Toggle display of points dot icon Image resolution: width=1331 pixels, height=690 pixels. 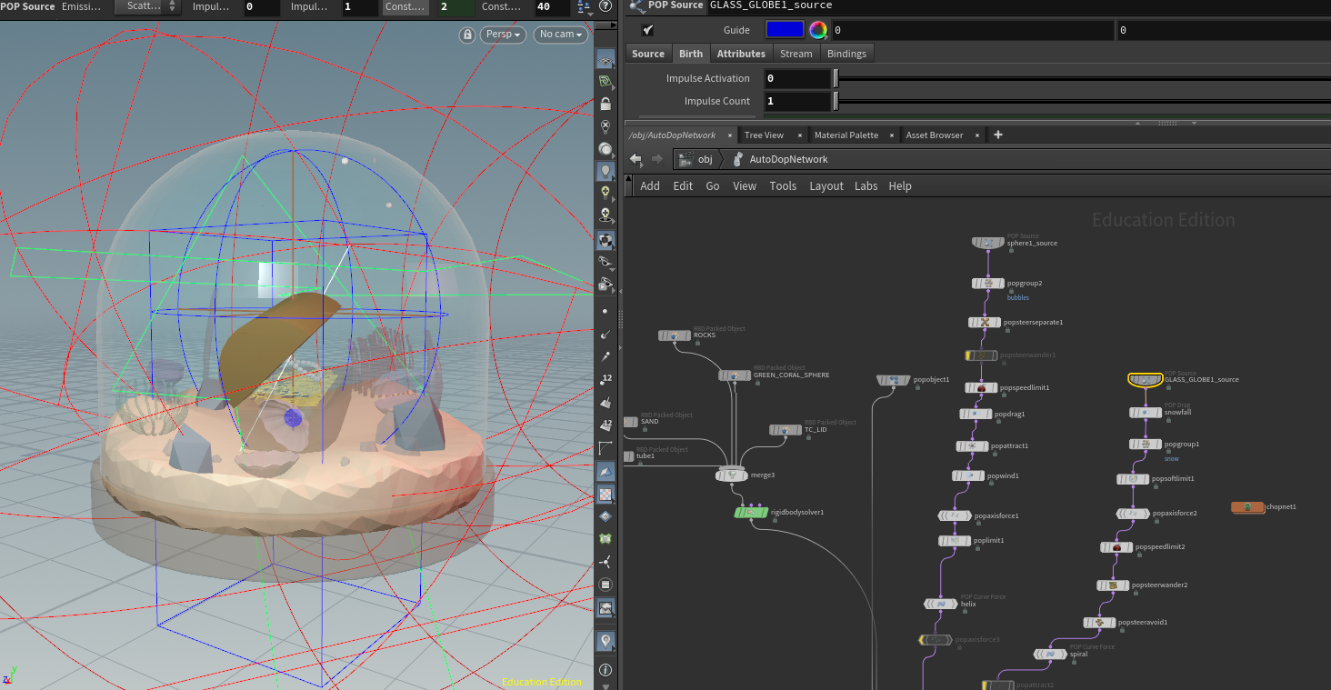(x=605, y=312)
